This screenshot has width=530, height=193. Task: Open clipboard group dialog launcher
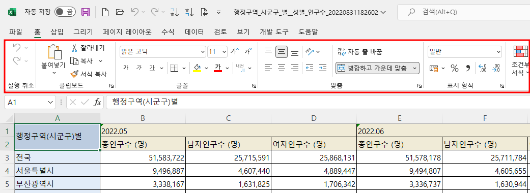(111, 86)
